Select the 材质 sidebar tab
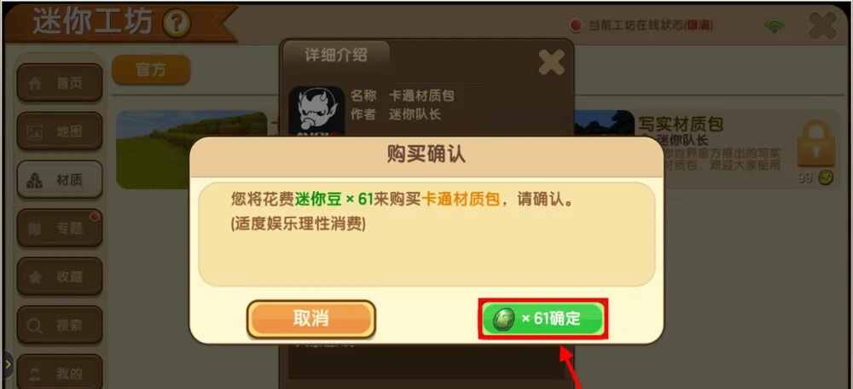 (x=60, y=179)
